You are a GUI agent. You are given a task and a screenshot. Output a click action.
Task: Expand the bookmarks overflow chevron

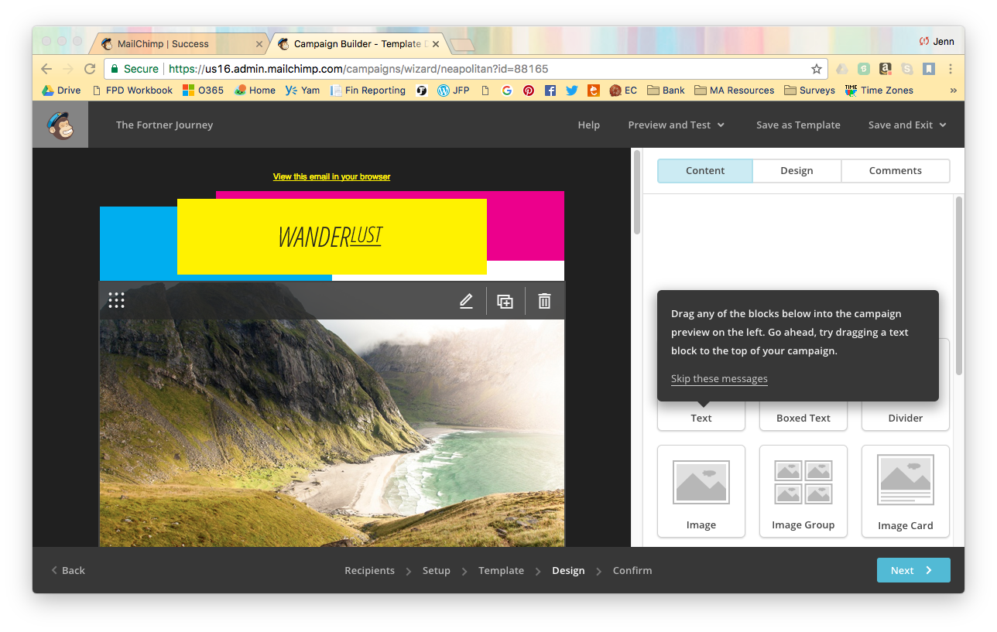pos(954,91)
